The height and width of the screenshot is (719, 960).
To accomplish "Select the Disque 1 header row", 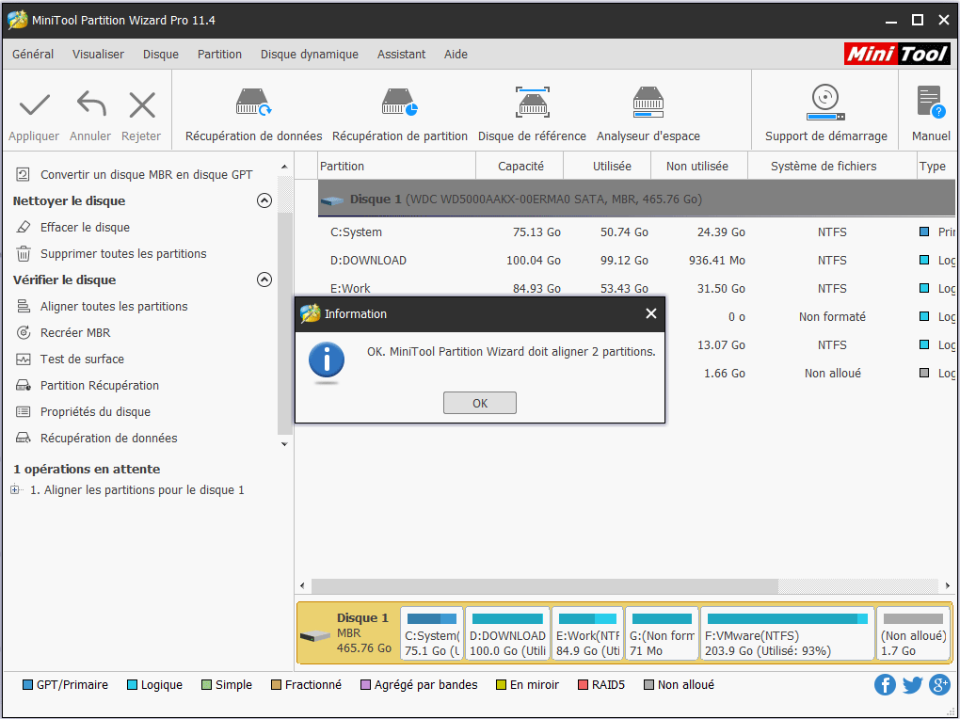I will click(x=636, y=199).
